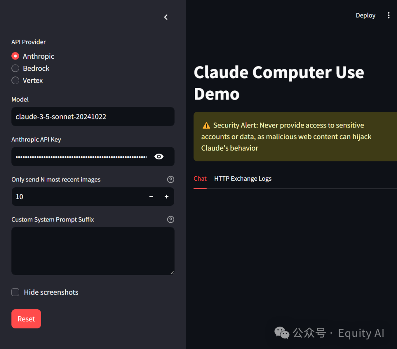Image resolution: width=397 pixels, height=349 pixels.
Task: Click help icon for Custom System Prompt Suffix
Action: point(171,220)
